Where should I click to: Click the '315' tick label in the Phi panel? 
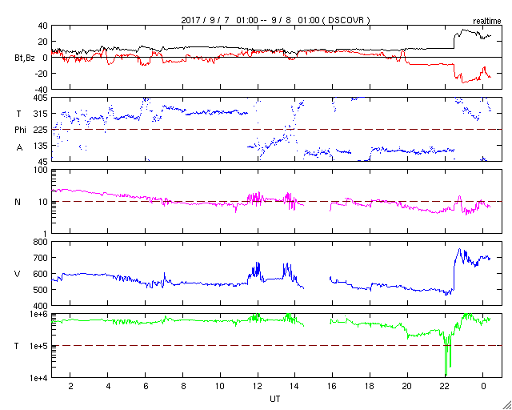(41, 114)
